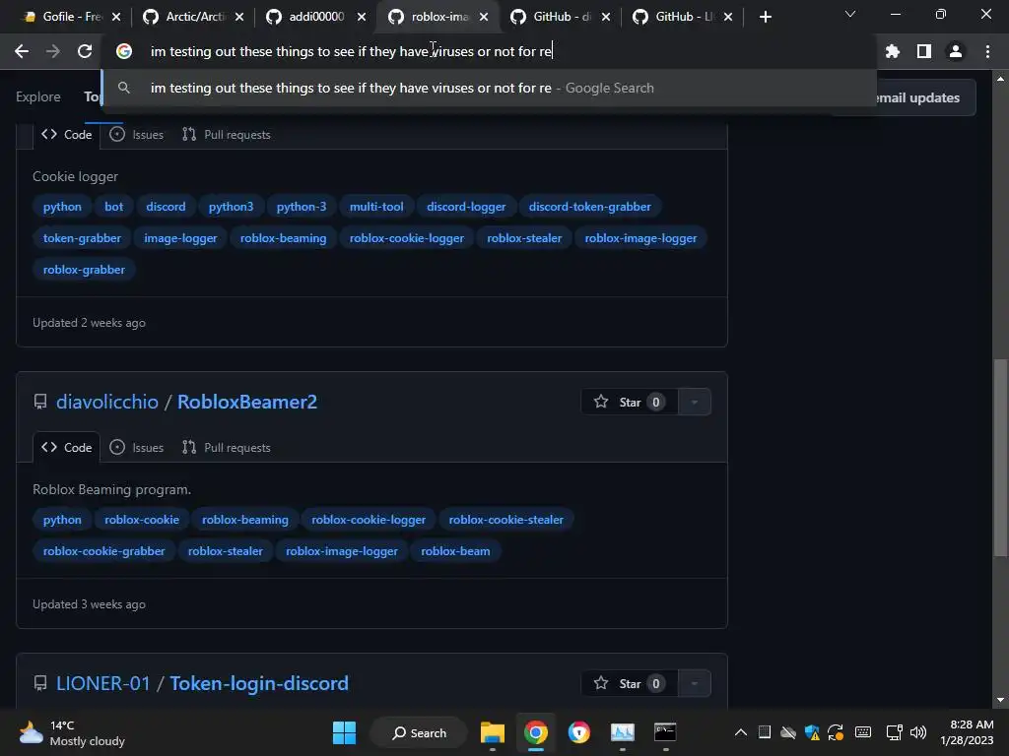Select the Google Search suggestion row
The width and height of the screenshot is (1009, 756).
pos(489,88)
